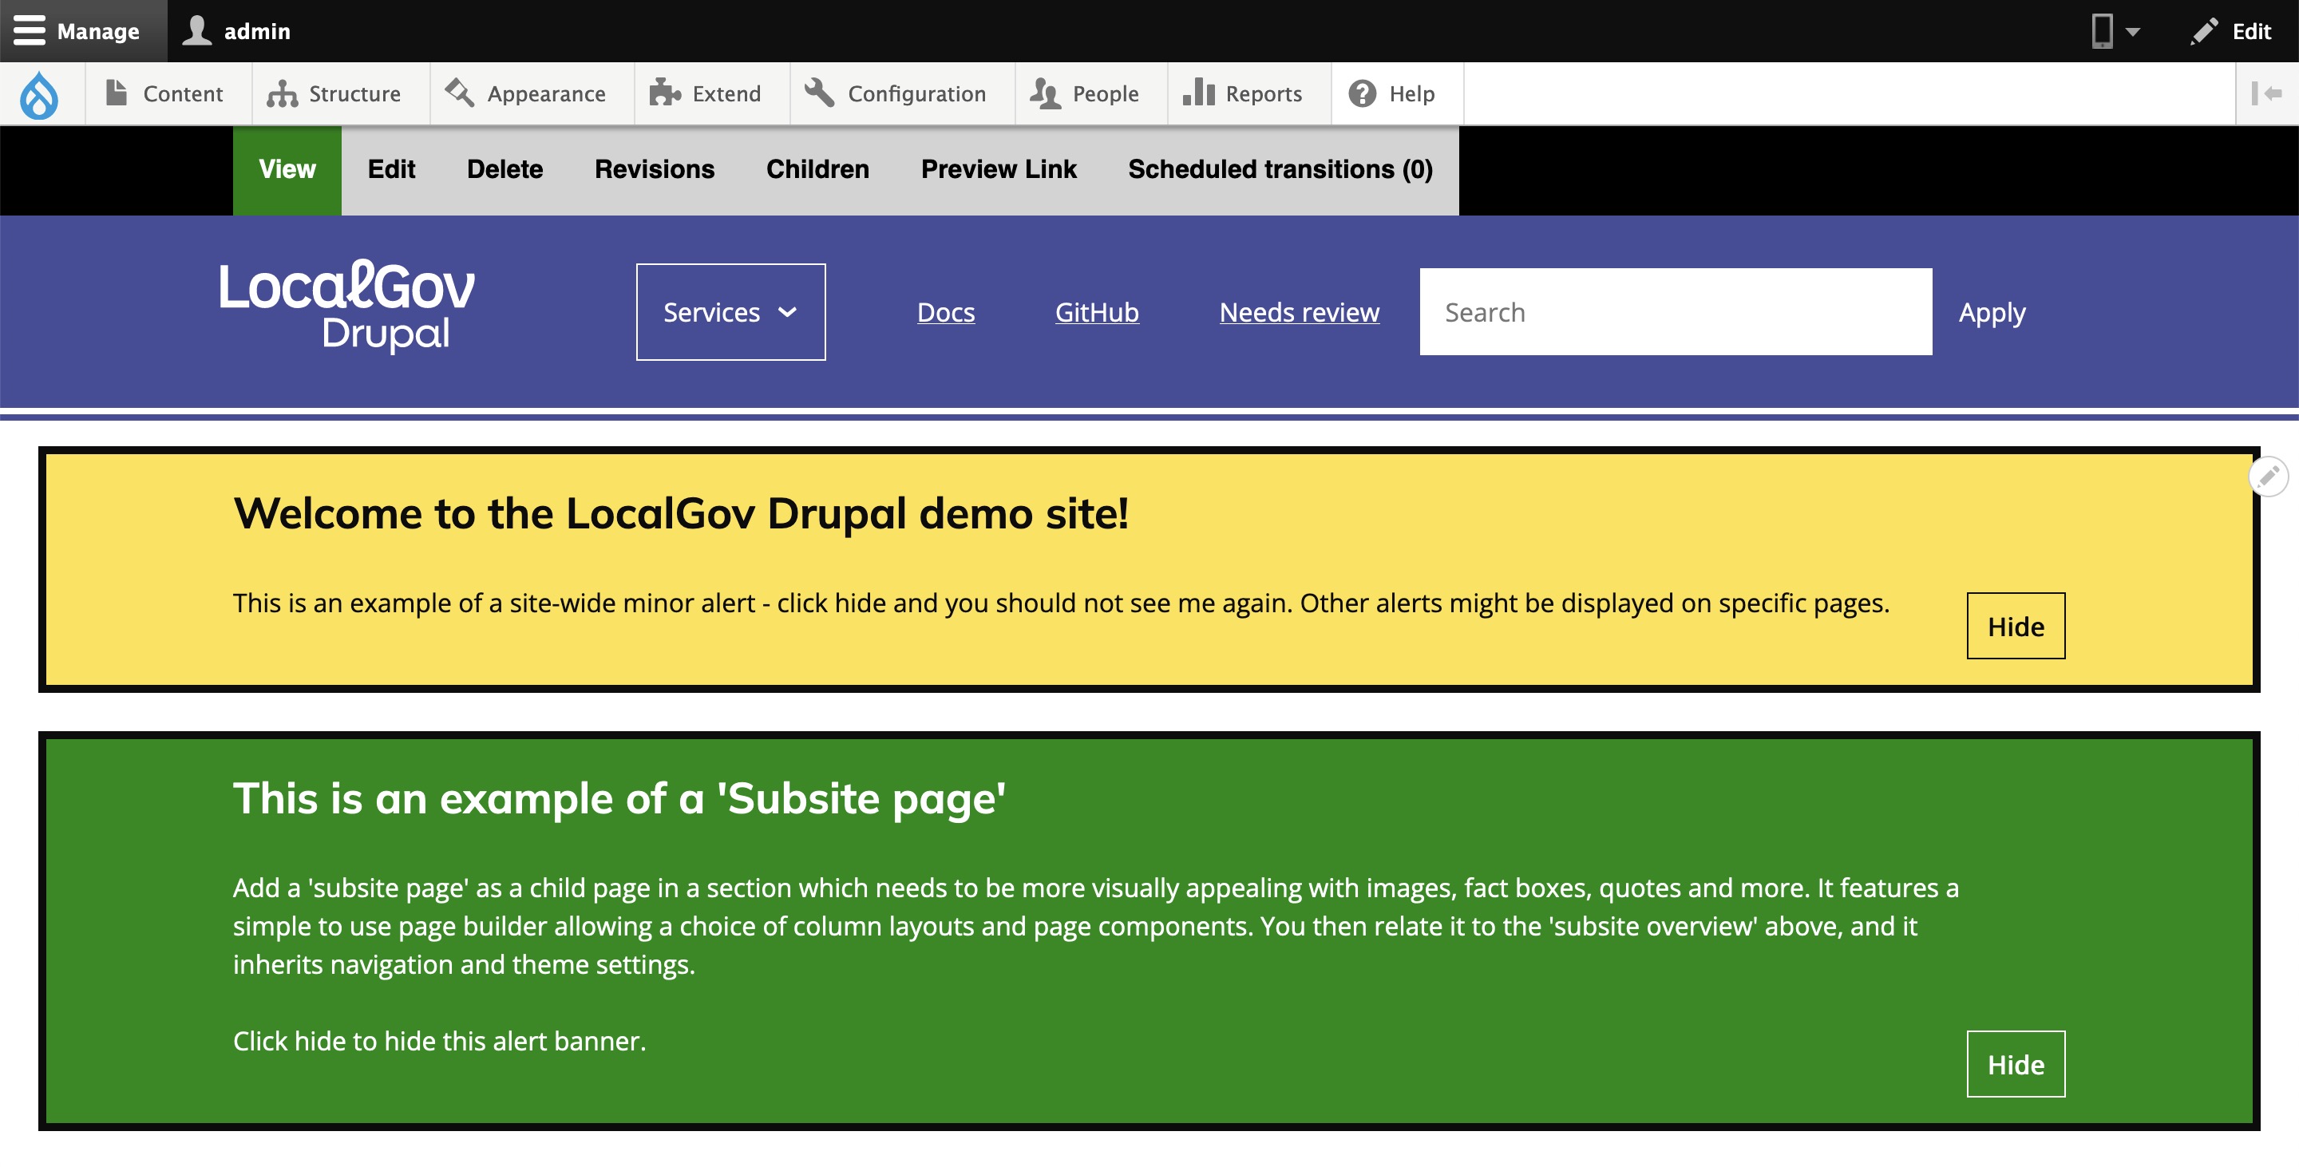Open the alert block contextual edit pencil

(x=2269, y=476)
